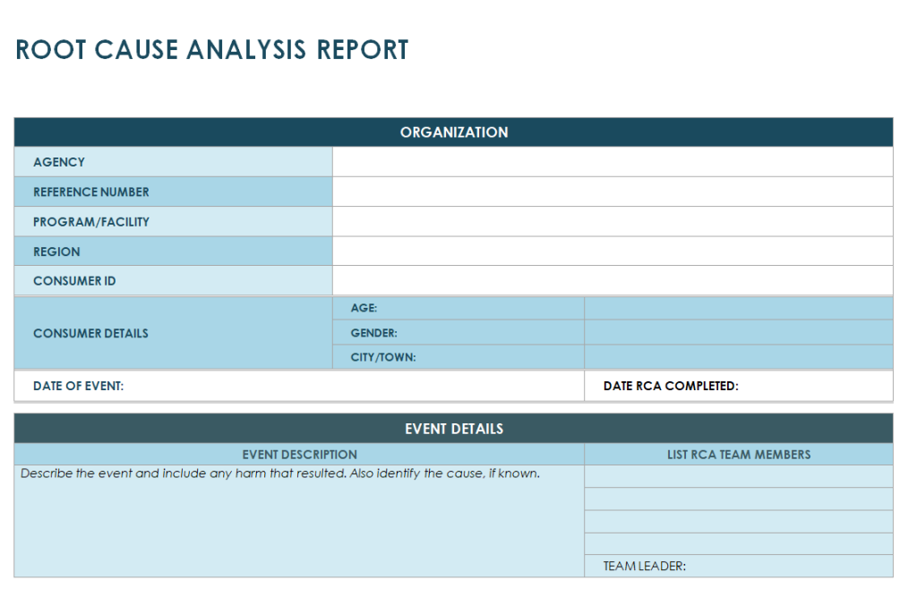Select the Root Cause Analysis Report title
Viewport: 917px width, 614px height.
[x=212, y=50]
